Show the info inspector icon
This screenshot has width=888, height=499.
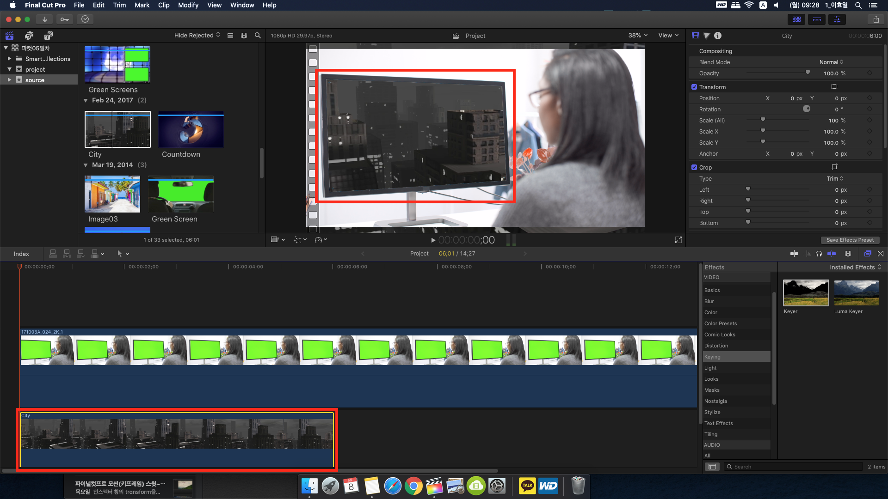click(x=718, y=36)
